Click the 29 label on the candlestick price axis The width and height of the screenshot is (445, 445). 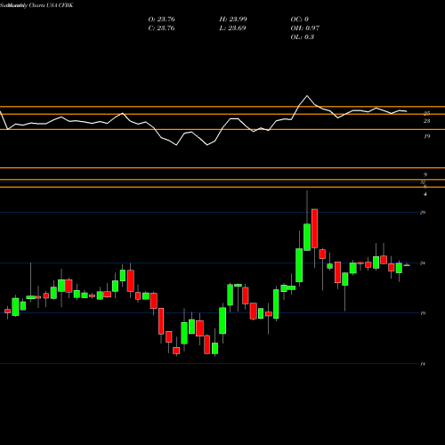[x=423, y=213]
